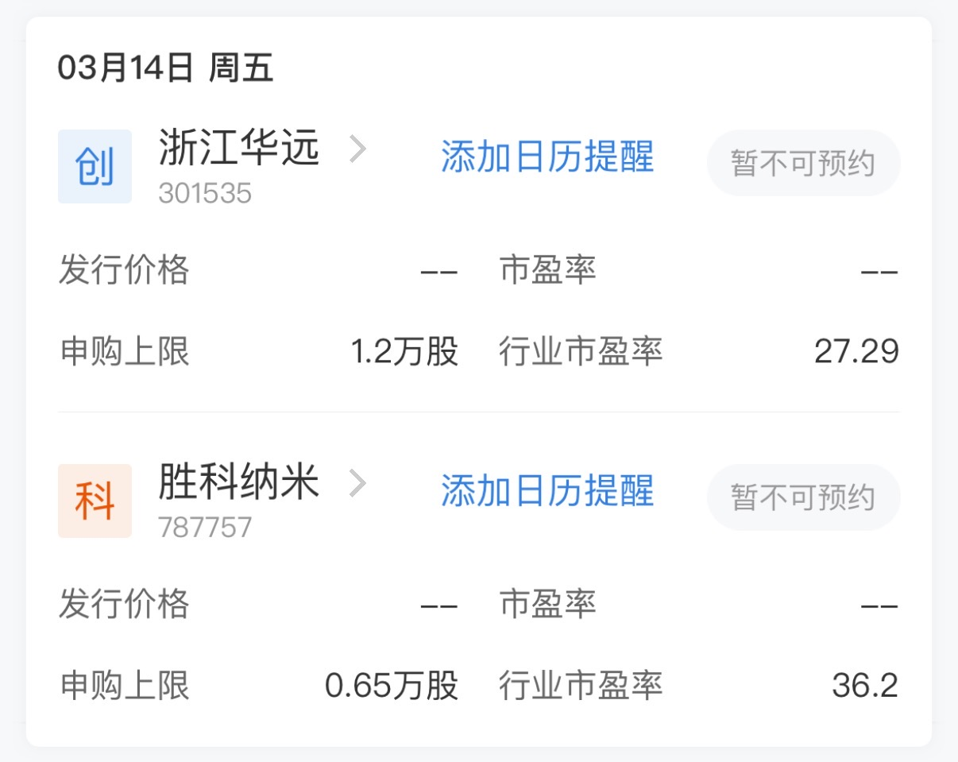Expand 浙江华远 details via its chevron arrow

[358, 149]
